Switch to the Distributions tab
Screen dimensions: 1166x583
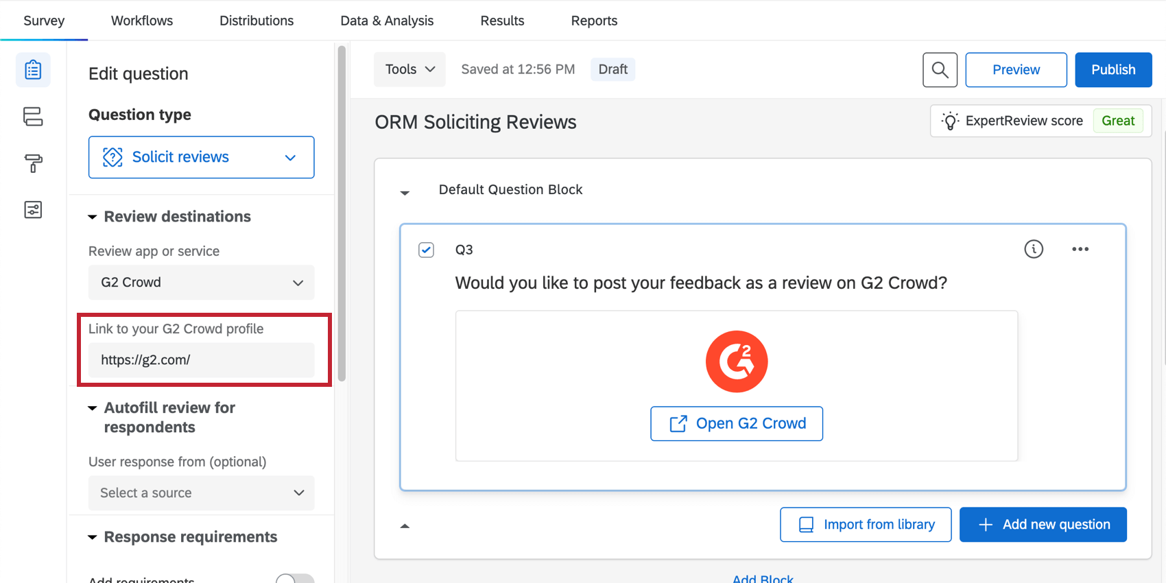[257, 21]
